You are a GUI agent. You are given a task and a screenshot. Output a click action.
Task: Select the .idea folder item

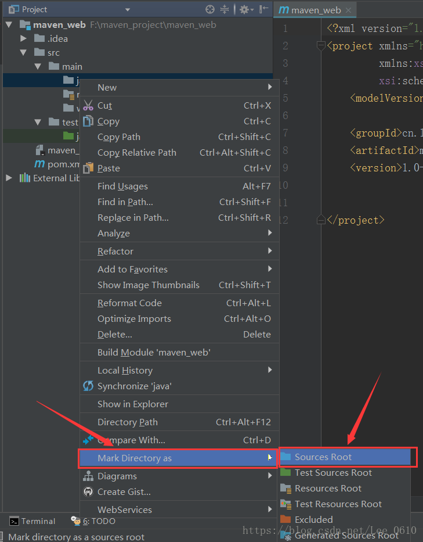tap(50, 39)
